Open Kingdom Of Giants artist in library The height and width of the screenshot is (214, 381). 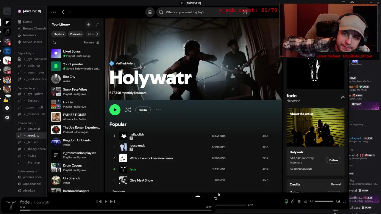tap(76, 142)
